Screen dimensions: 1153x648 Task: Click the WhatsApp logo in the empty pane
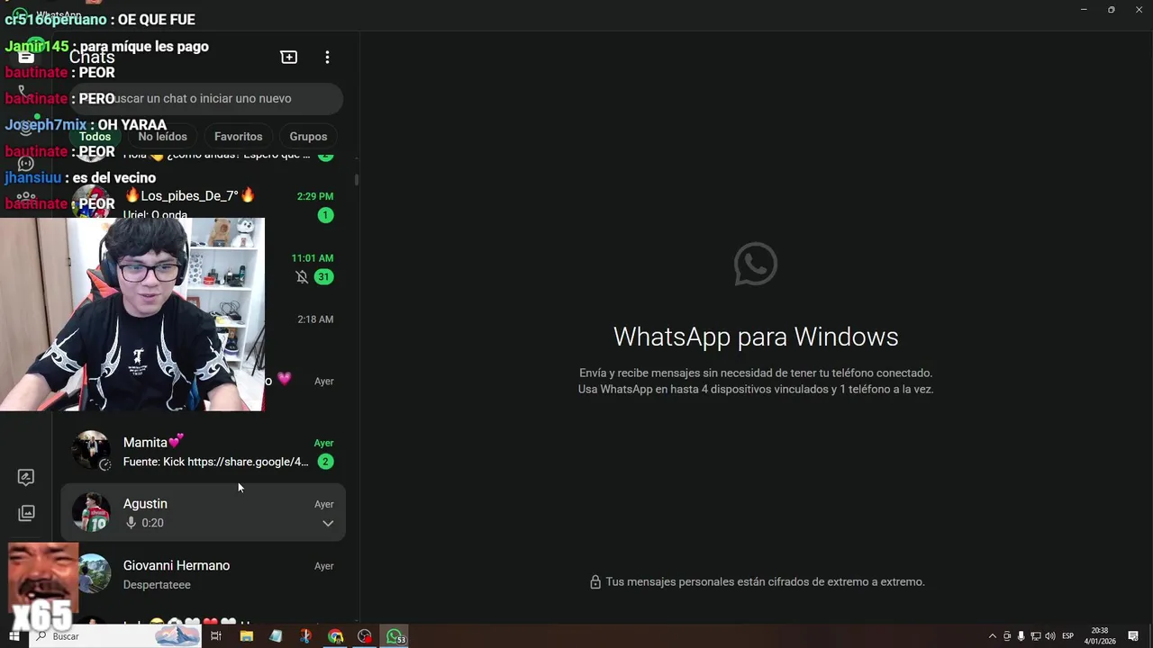(756, 264)
